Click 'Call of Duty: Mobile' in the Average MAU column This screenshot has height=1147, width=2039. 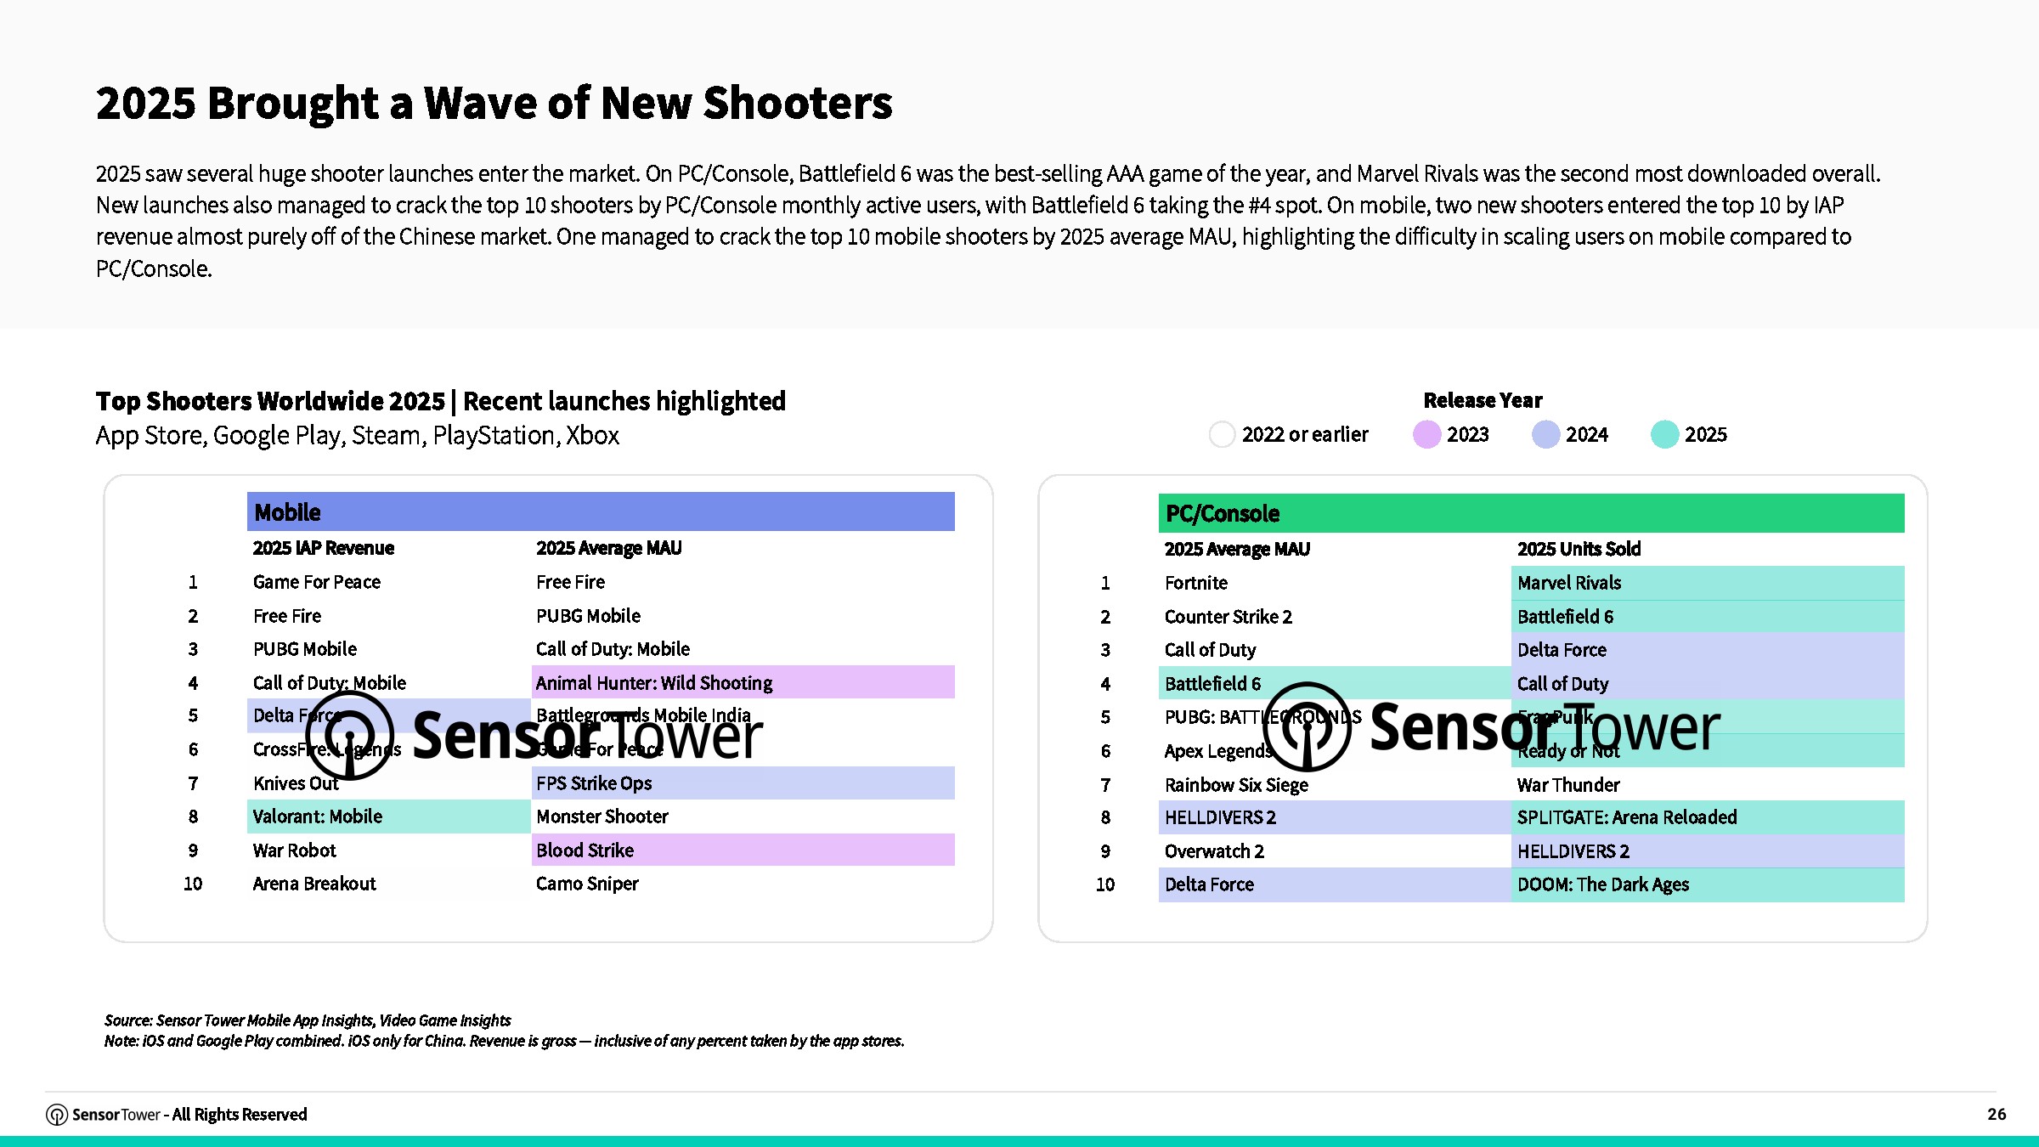tap(613, 649)
